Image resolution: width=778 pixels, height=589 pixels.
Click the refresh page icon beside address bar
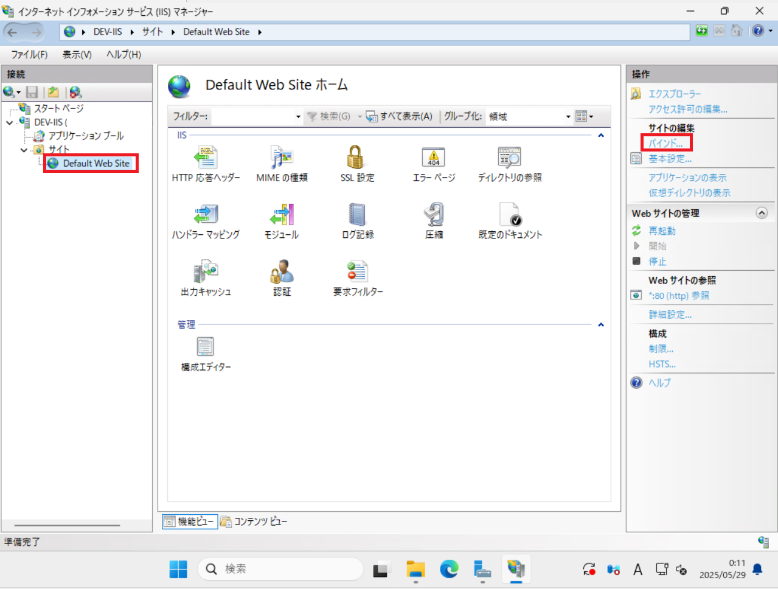tap(701, 31)
